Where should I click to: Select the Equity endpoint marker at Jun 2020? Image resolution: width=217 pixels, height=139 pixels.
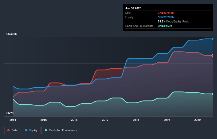coord(213,39)
